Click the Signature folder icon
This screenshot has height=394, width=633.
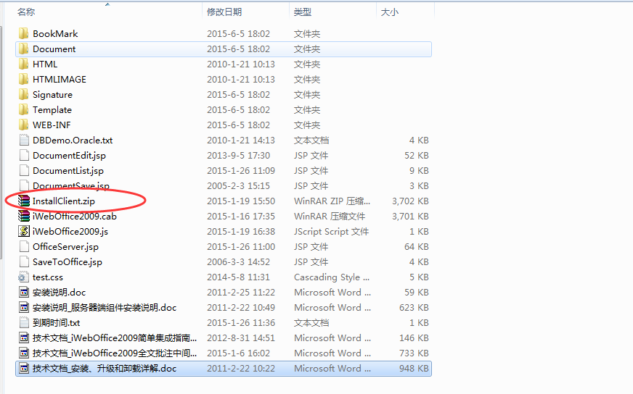(24, 95)
